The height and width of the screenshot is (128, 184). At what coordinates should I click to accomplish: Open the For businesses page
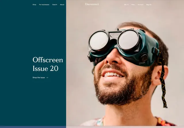(x=44, y=5)
